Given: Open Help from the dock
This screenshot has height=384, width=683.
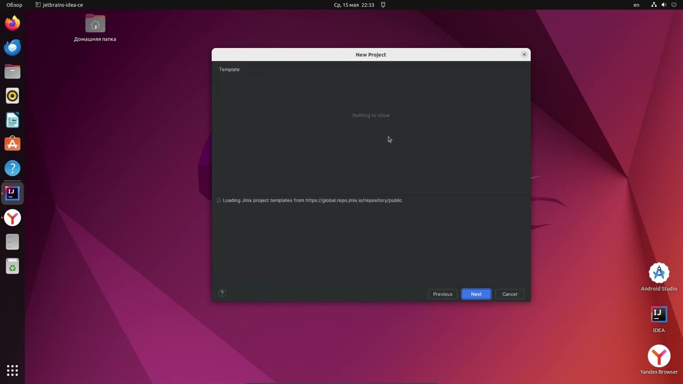Looking at the screenshot, I should (12, 169).
